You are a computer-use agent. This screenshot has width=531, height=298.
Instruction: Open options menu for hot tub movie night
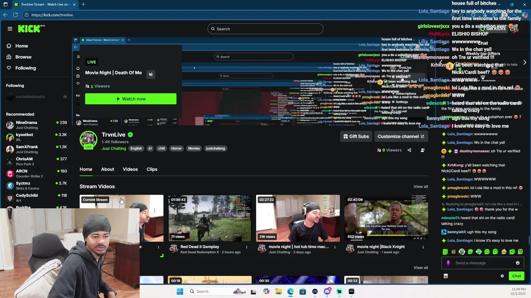coord(335,247)
